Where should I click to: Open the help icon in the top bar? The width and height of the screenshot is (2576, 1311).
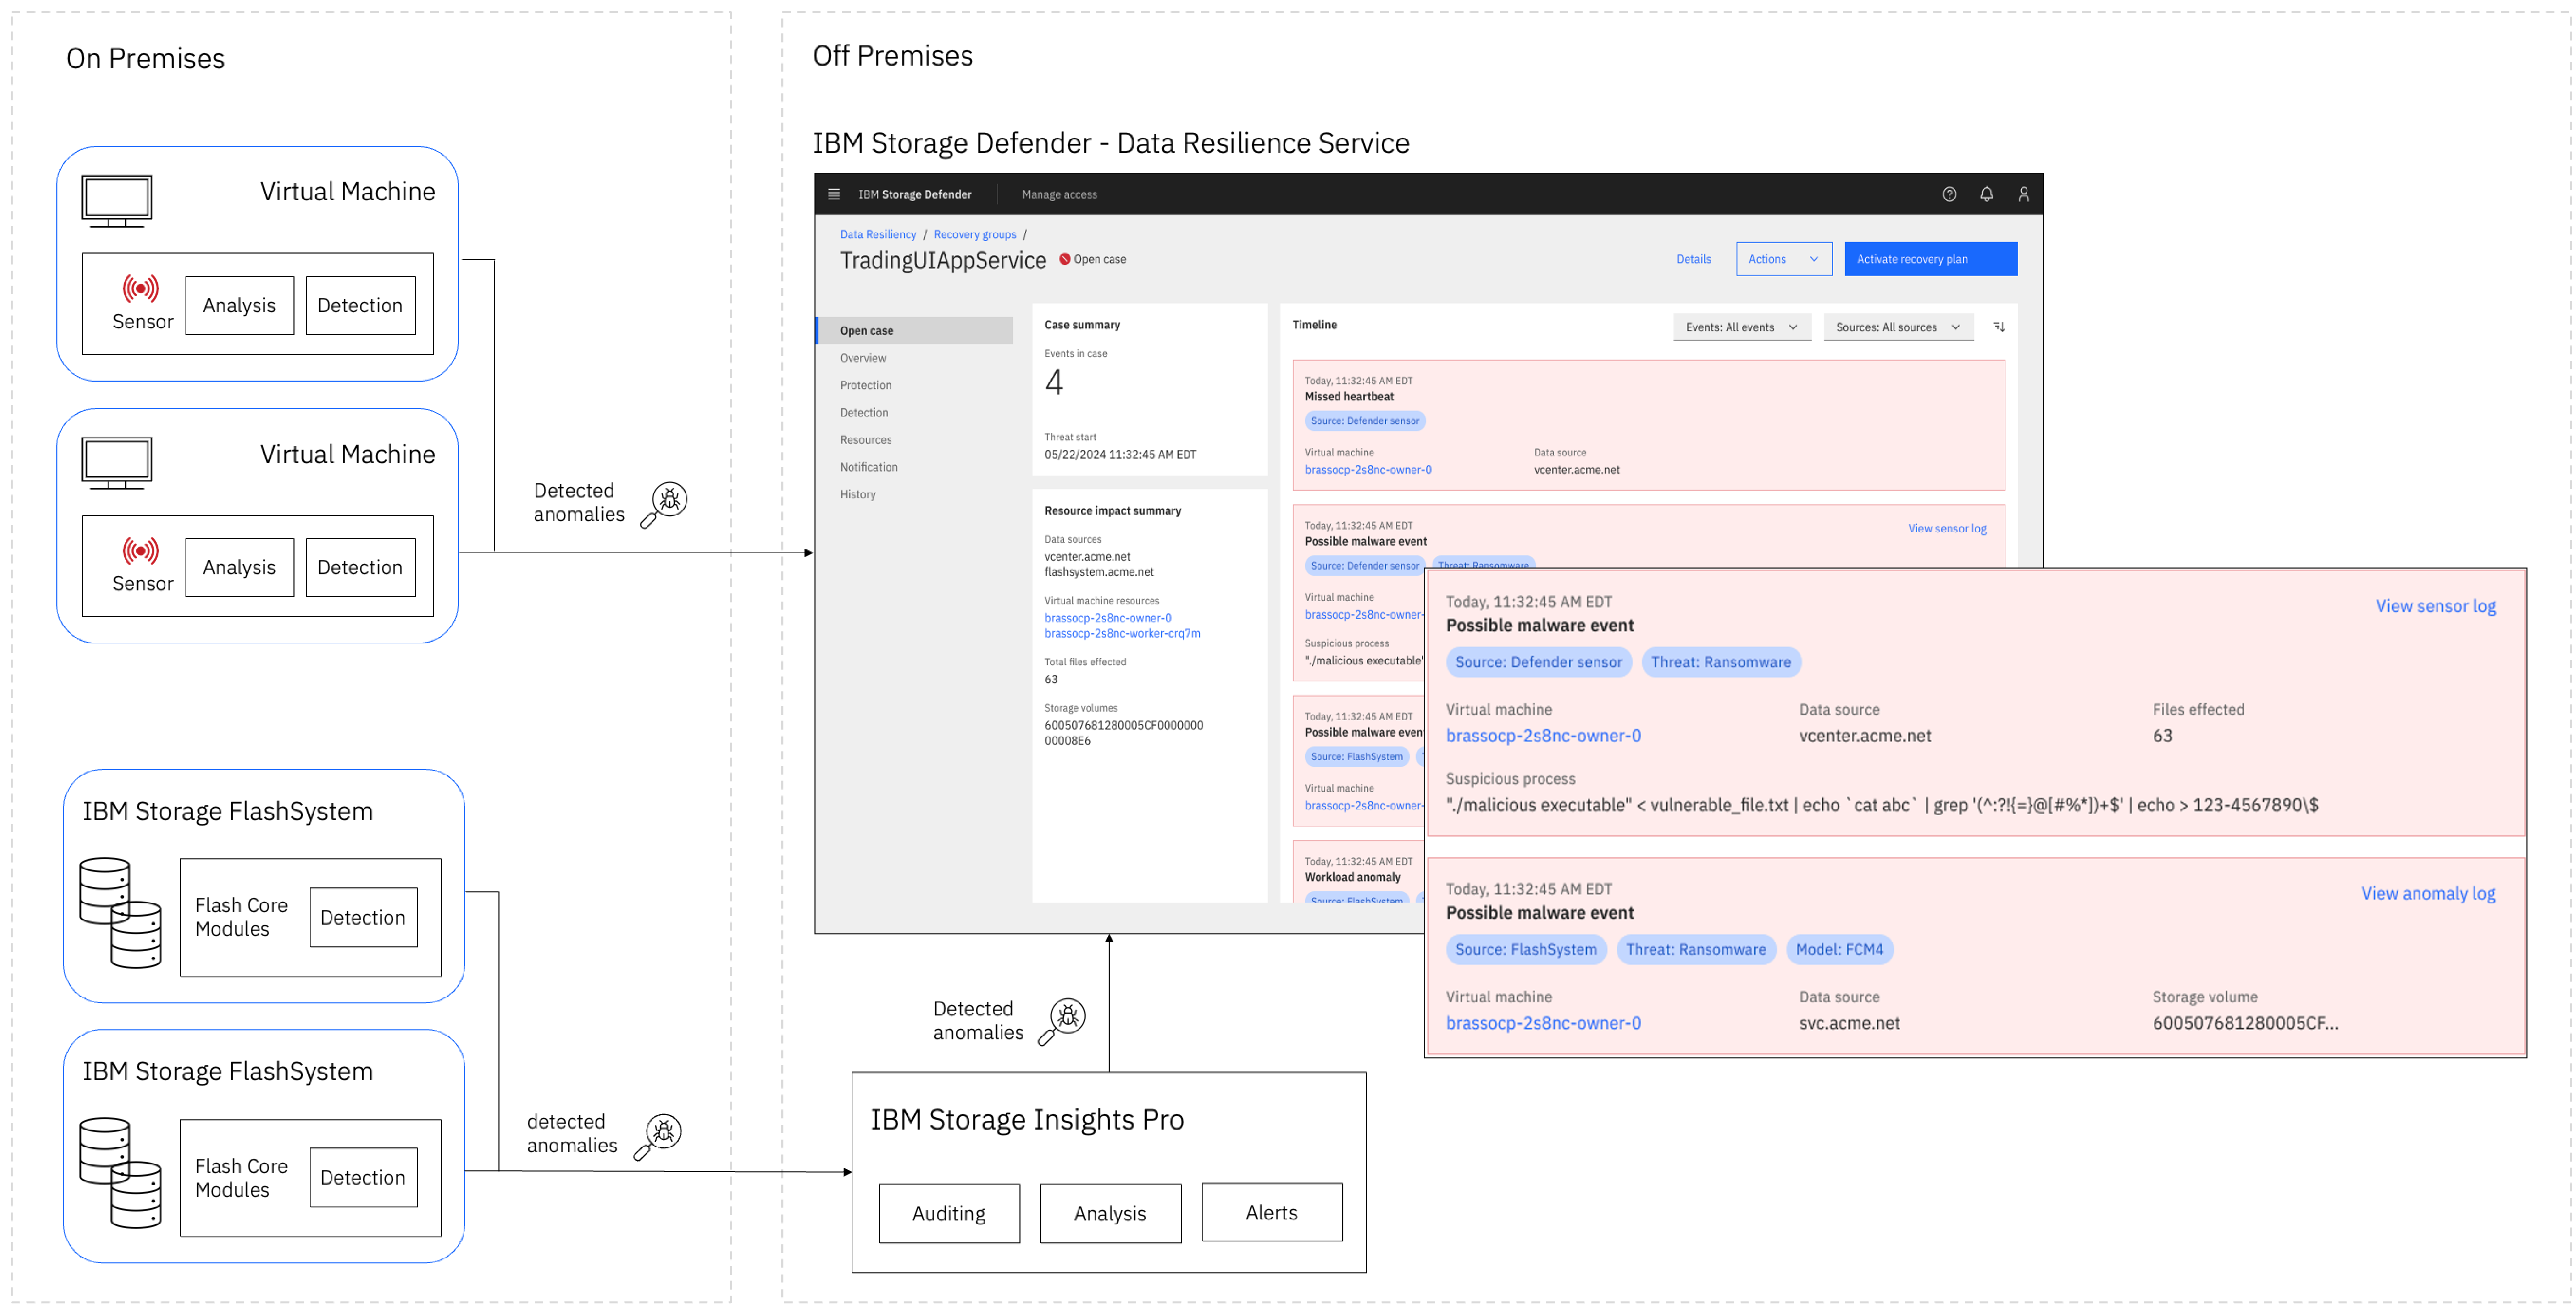1949,194
